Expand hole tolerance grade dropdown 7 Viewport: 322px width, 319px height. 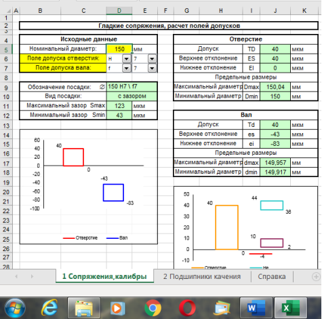point(152,59)
